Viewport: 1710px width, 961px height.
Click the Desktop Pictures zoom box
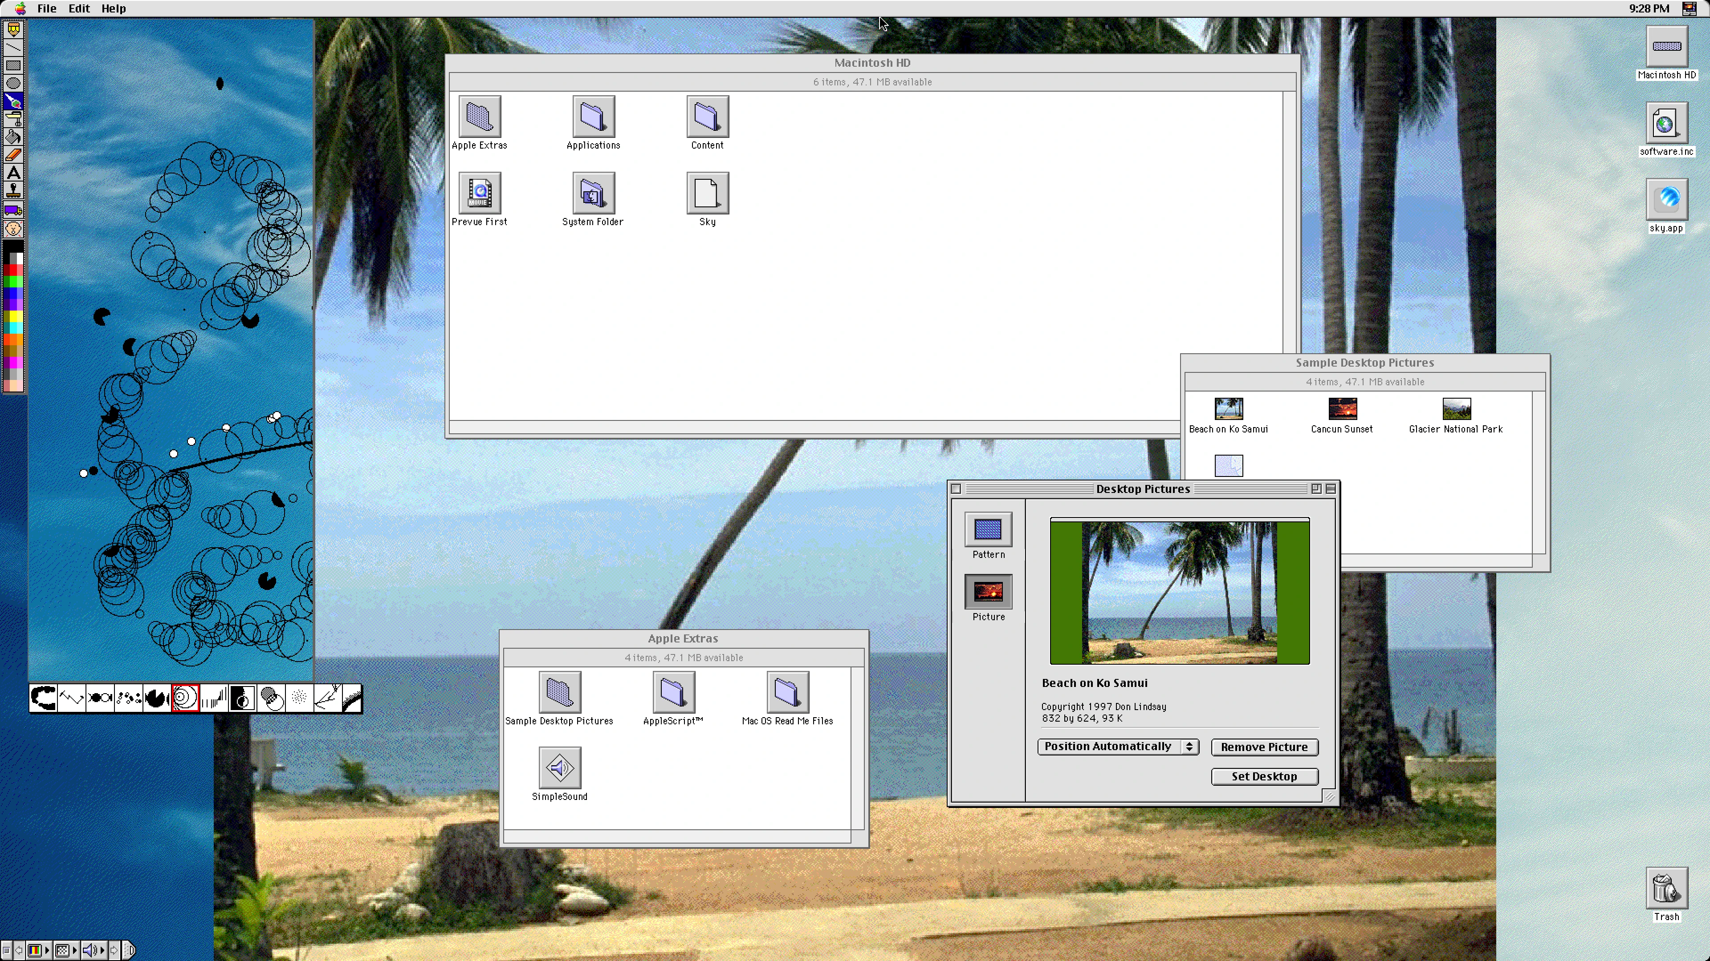tap(1316, 489)
